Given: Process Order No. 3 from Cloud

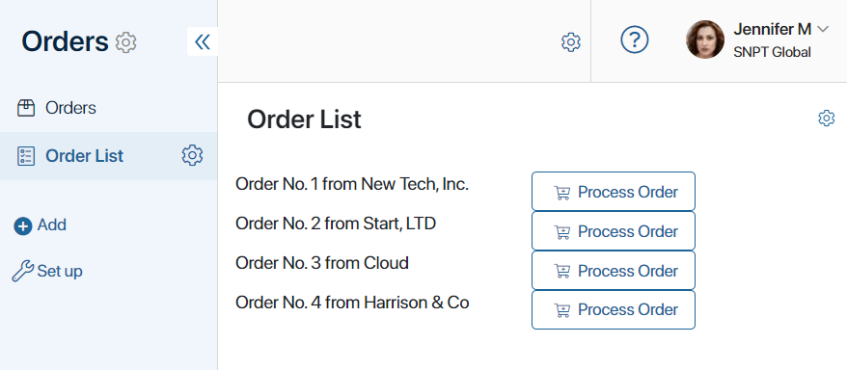Looking at the screenshot, I should (x=614, y=270).
